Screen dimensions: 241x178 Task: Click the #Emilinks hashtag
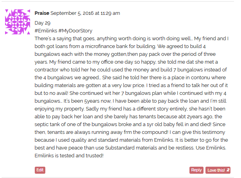pyautogui.click(x=46, y=31)
